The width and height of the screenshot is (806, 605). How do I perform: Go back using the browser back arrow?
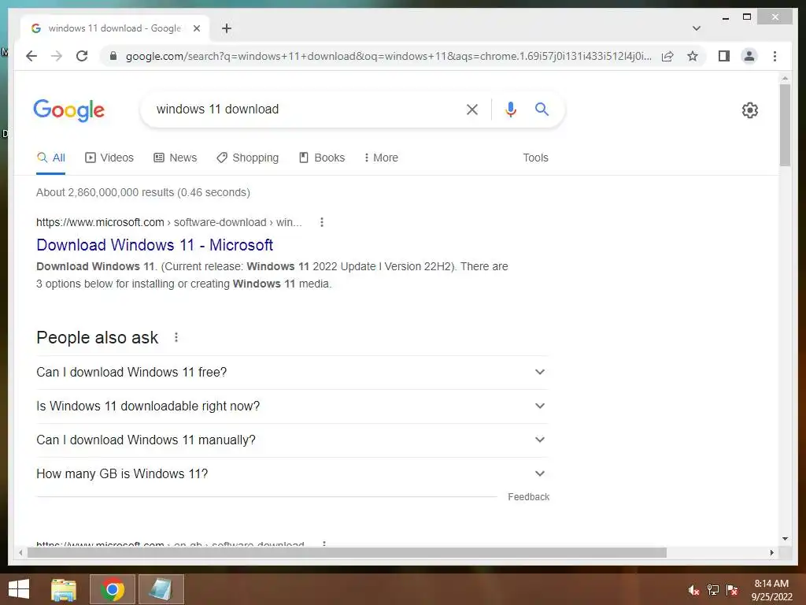[x=31, y=56]
